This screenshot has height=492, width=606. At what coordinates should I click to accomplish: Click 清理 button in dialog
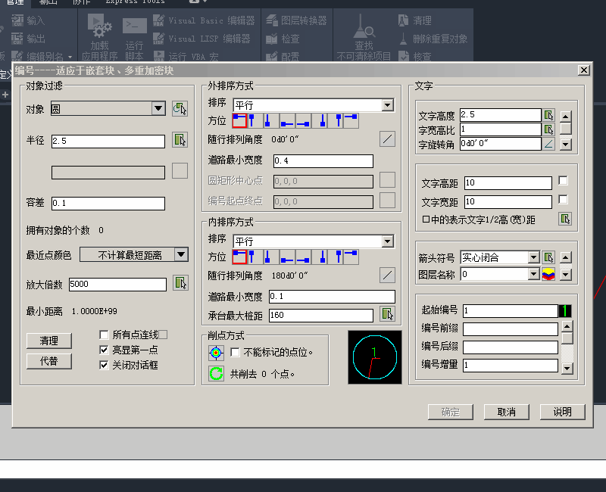tap(49, 341)
